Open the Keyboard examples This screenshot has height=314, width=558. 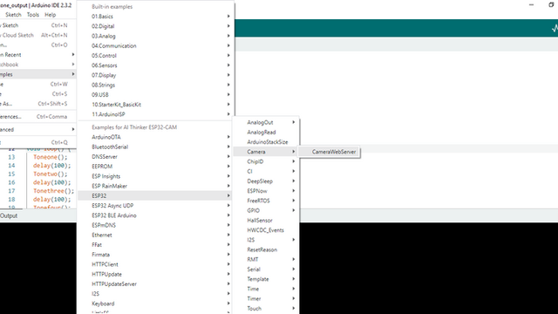(x=155, y=304)
